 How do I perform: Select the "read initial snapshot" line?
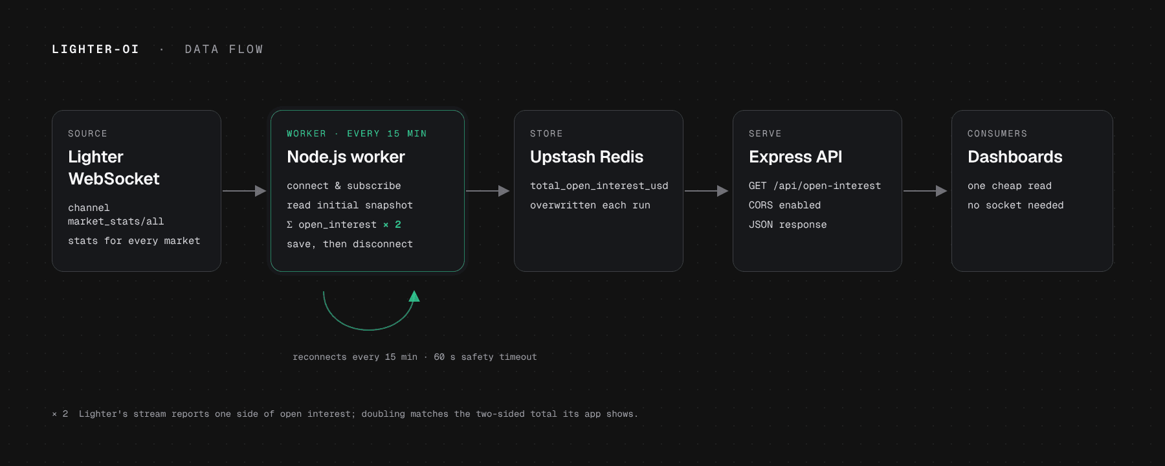(349, 205)
